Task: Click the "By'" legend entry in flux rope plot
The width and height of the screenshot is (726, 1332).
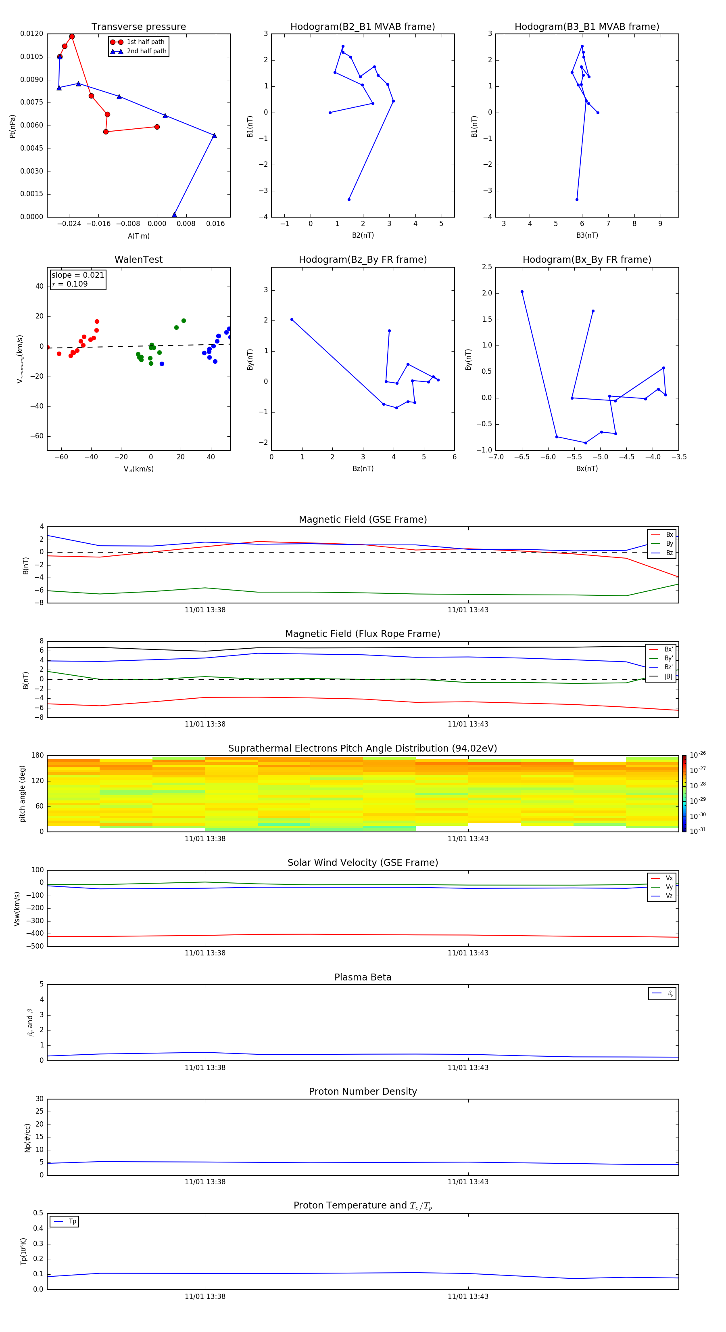Action: tap(661, 658)
